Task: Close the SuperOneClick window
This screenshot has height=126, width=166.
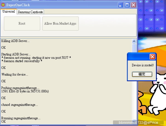Action: pyautogui.click(x=133, y=5)
